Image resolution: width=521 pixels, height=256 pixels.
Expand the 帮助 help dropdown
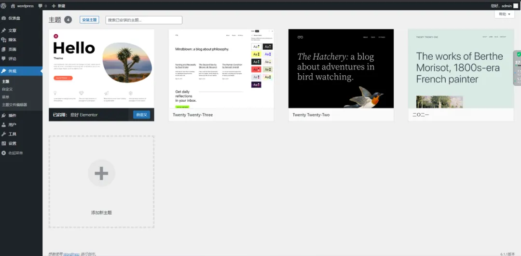tap(505, 14)
